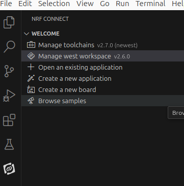Open the Extensions view
184x186 pixels.
tap(9, 120)
